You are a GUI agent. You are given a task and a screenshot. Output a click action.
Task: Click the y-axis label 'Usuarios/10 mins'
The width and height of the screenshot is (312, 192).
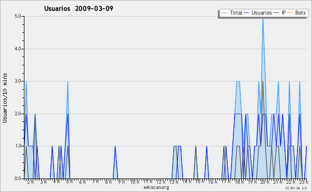pos(5,98)
